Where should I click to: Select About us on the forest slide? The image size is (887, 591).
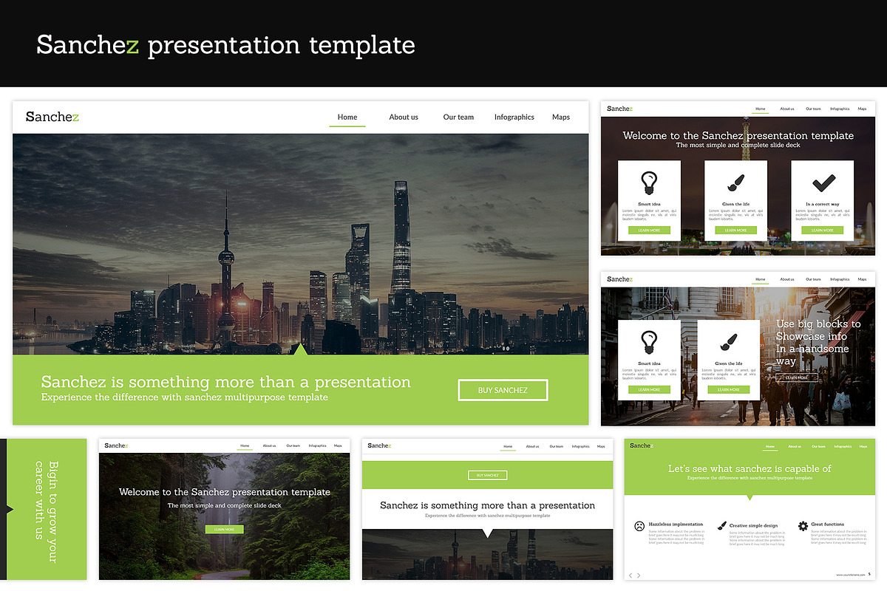coord(269,445)
